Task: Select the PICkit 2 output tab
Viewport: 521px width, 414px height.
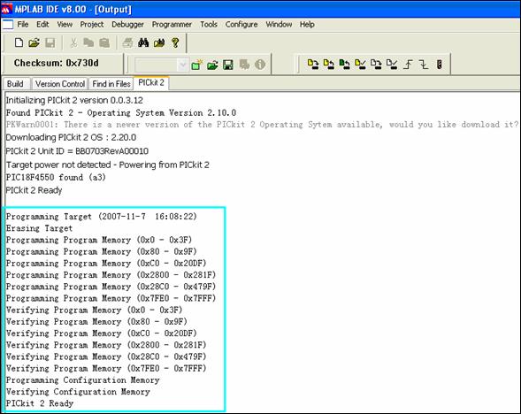Action: pyautogui.click(x=151, y=82)
